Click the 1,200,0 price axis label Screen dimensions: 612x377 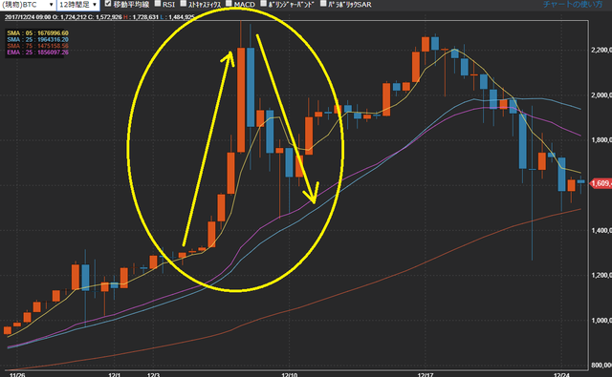pyautogui.click(x=601, y=275)
